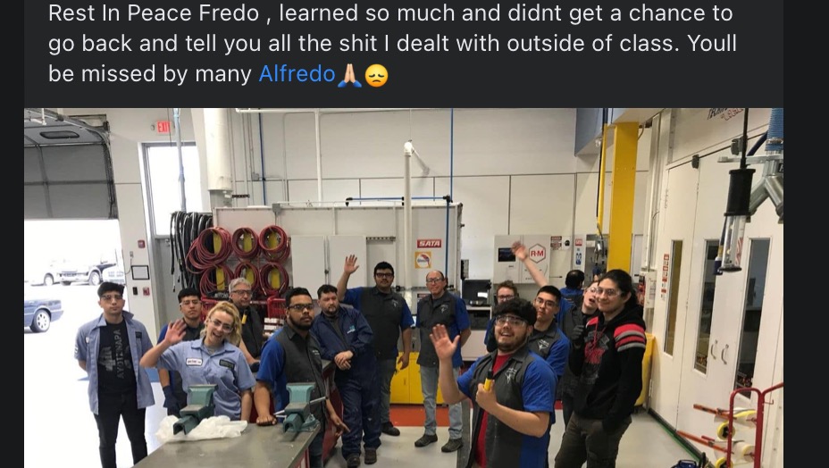Click the green bench vise near plastic bag
This screenshot has height=468, width=829.
click(194, 408)
